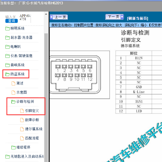
Task: Click the 刷新当前页 refresh link
Action: tap(138, 18)
